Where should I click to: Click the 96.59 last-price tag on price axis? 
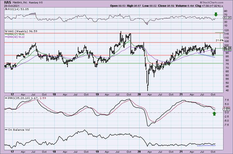[x=227, y=48]
